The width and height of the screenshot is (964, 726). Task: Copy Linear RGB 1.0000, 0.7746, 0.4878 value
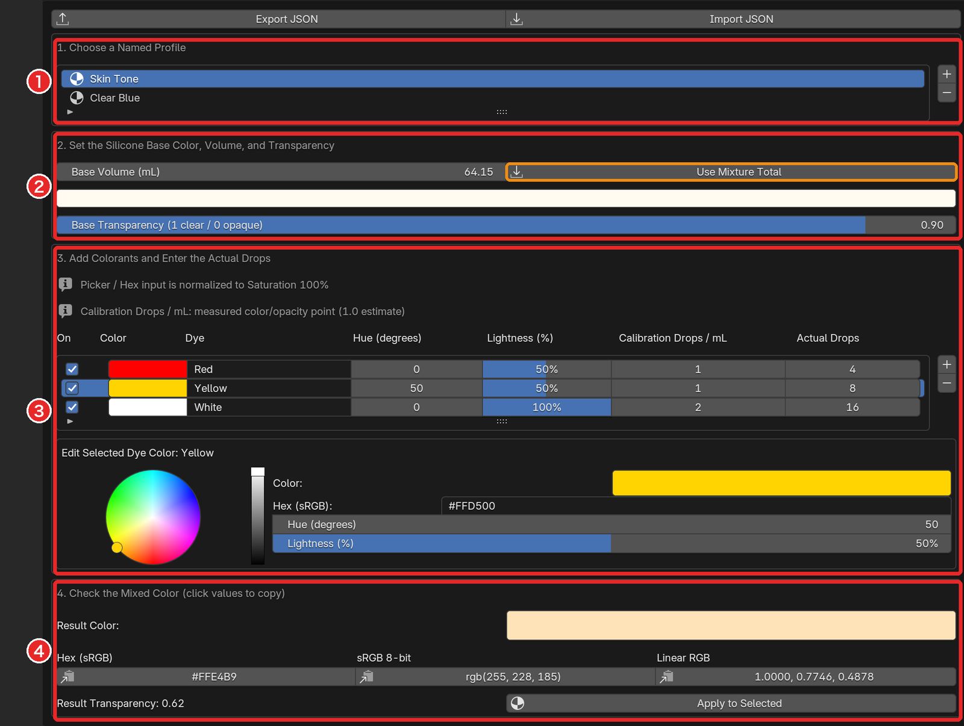[806, 677]
